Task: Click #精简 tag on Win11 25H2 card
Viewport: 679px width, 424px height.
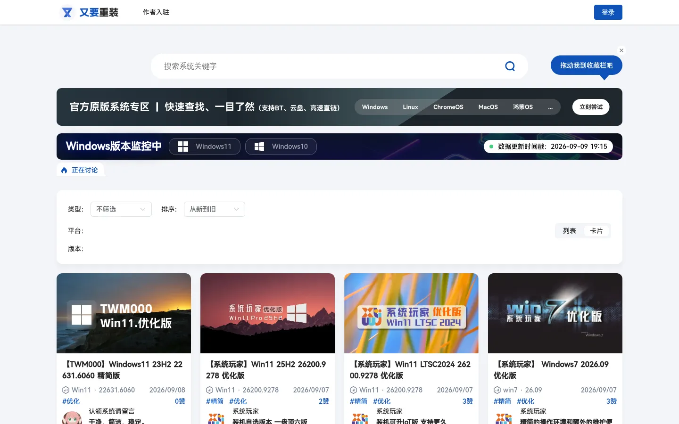Action: pyautogui.click(x=215, y=401)
